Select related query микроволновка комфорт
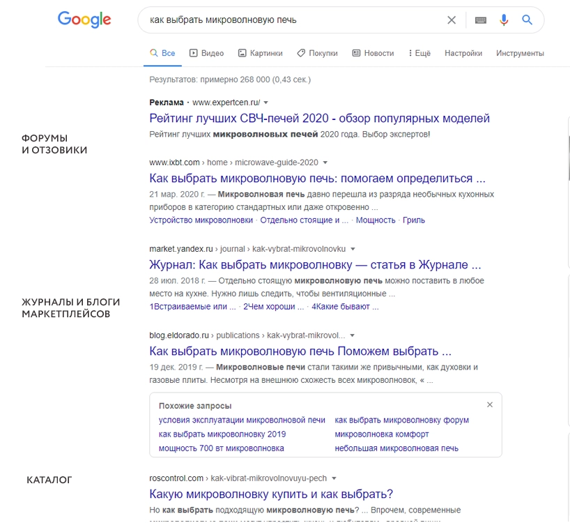The height and width of the screenshot is (523, 570). [382, 434]
